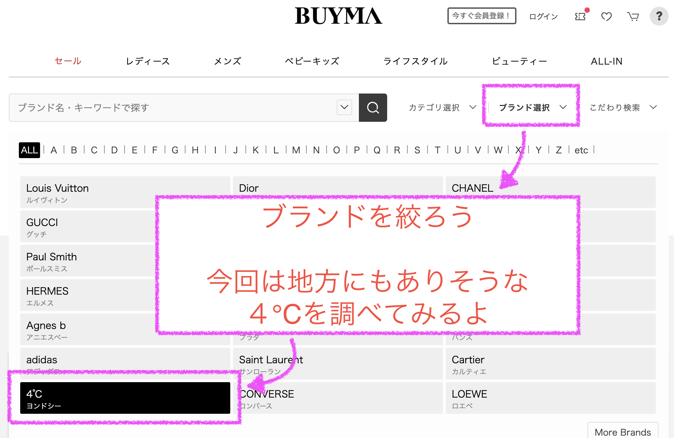
Task: Click the More Brands button
Action: click(x=623, y=431)
